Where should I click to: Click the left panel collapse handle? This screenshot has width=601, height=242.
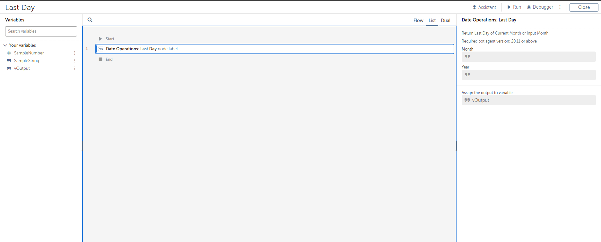(x=82, y=146)
